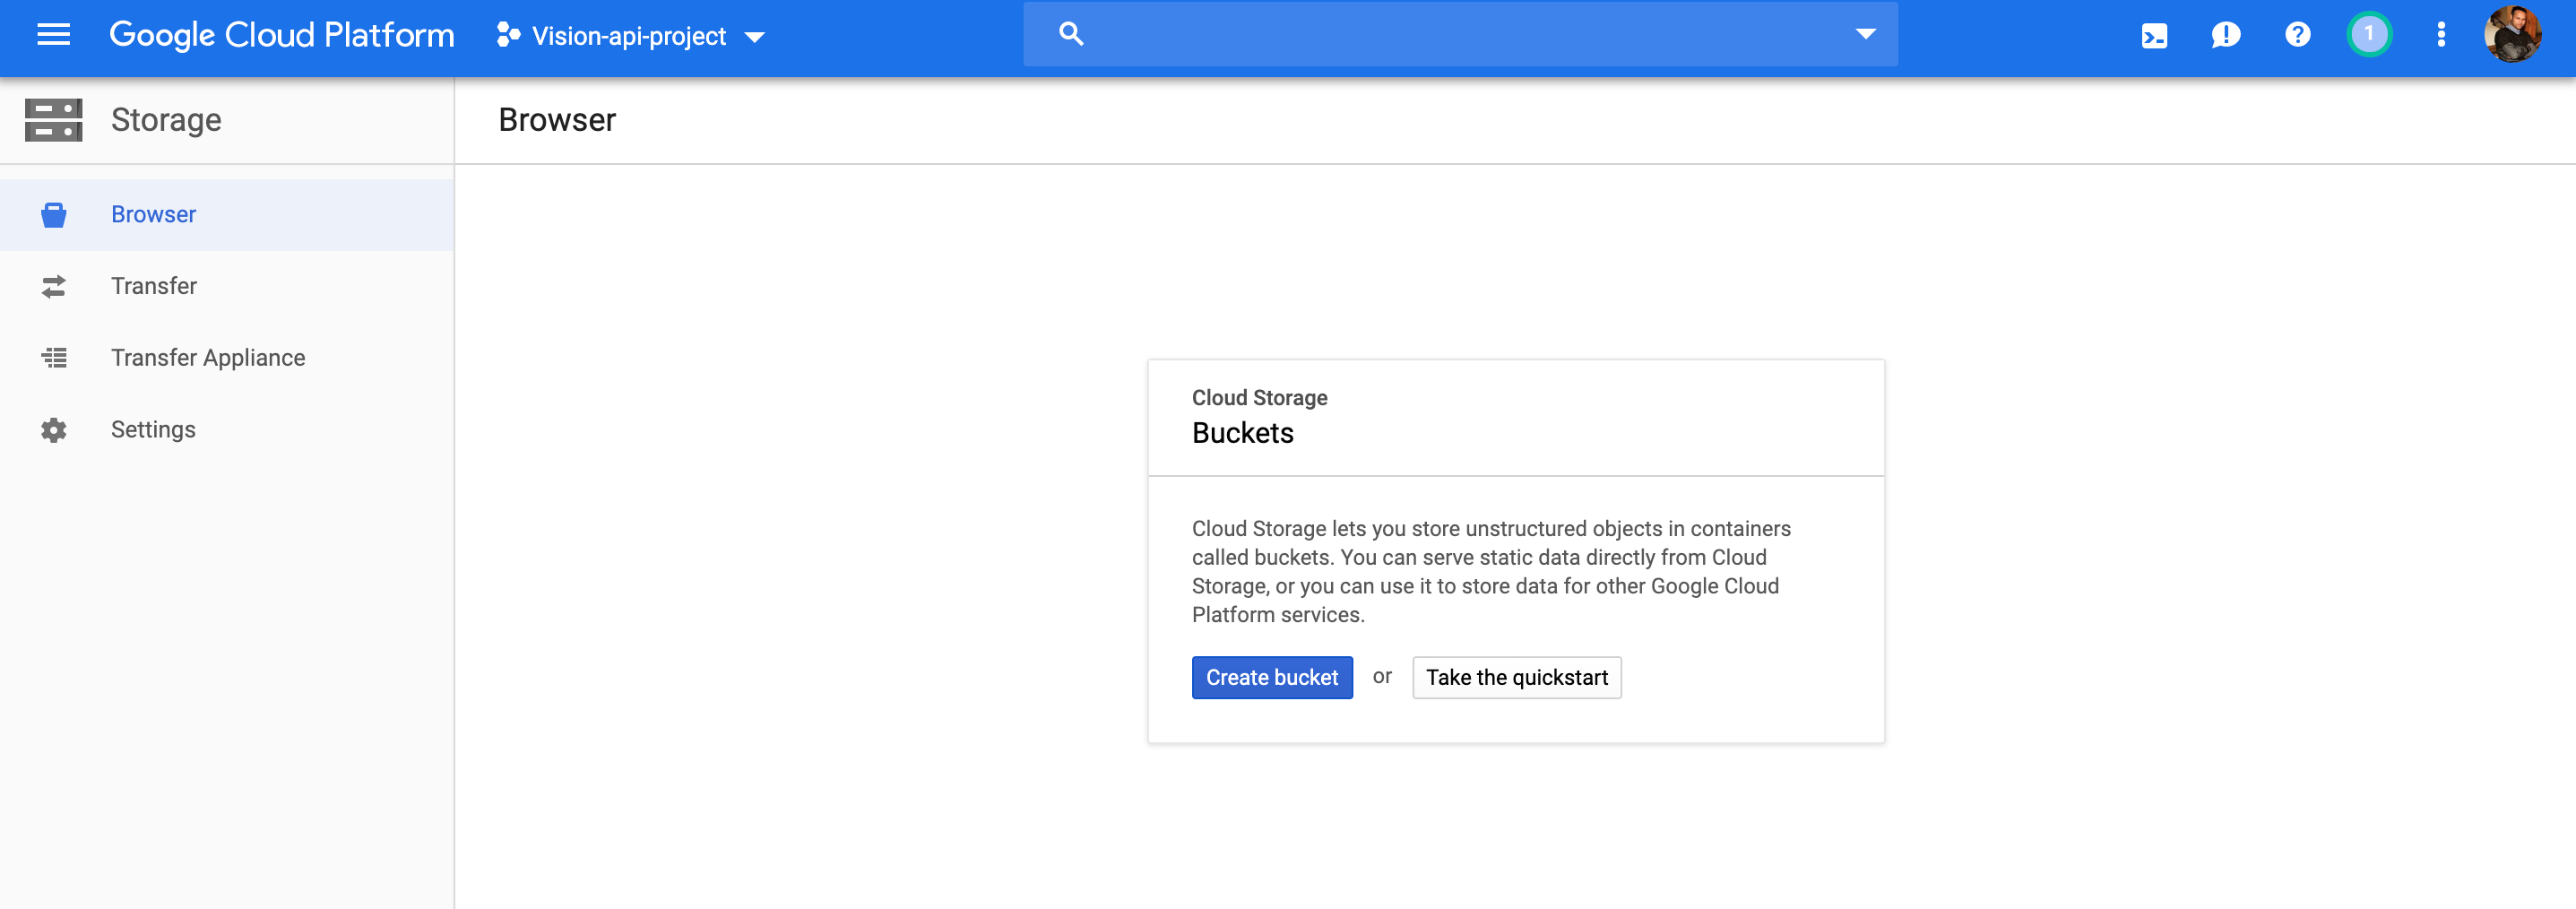Click the project hexagon icon
Image resolution: width=2576 pixels, height=909 pixels.
tap(508, 35)
